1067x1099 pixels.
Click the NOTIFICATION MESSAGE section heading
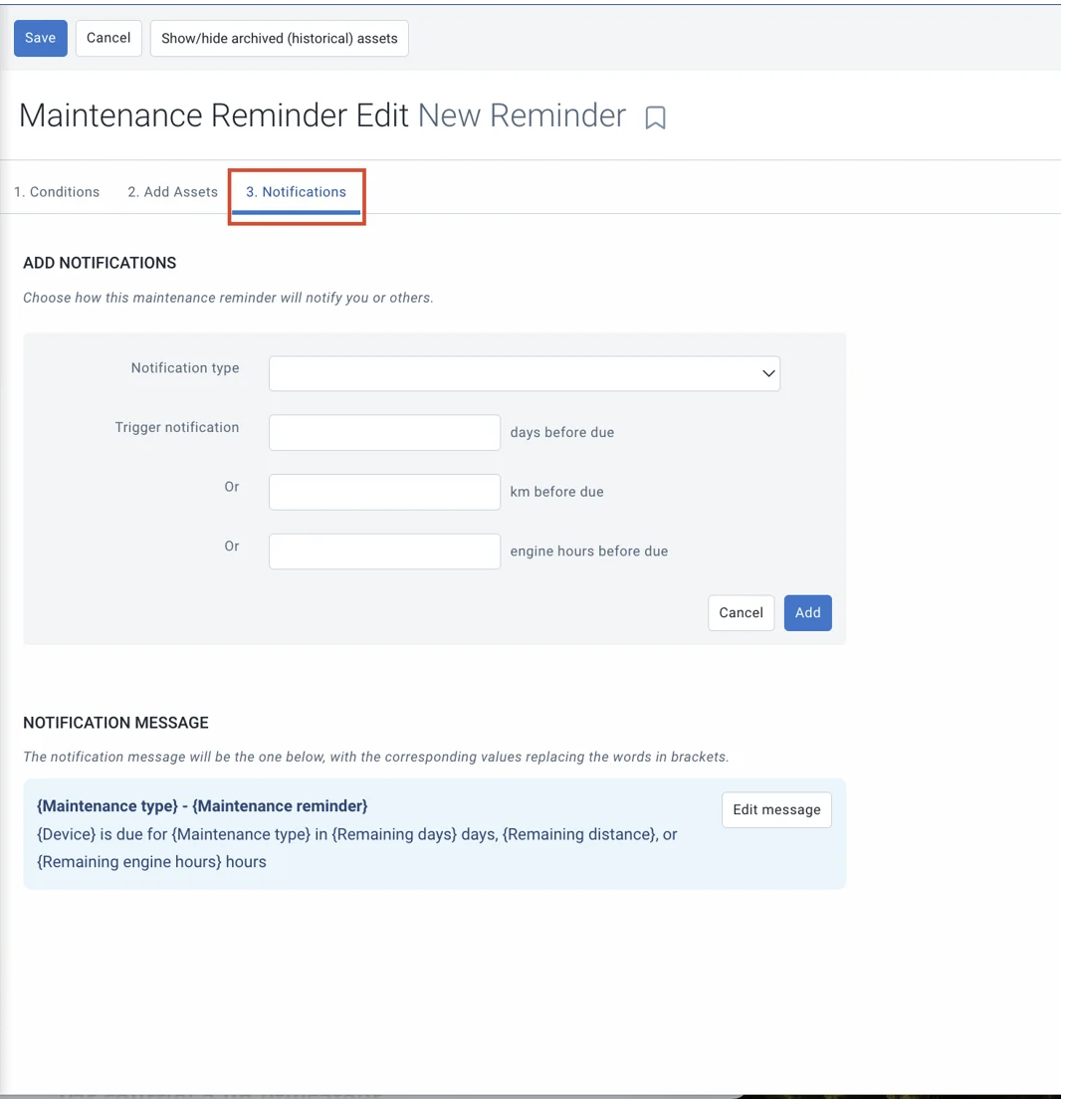[115, 723]
